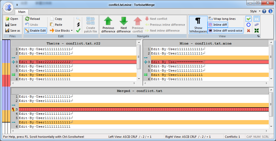
Task: Click 'Mine - conflict.txt.mine' pane header
Action: (206, 43)
